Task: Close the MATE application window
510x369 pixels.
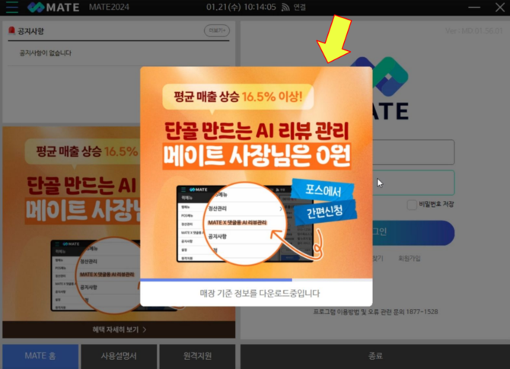Action: (498, 8)
